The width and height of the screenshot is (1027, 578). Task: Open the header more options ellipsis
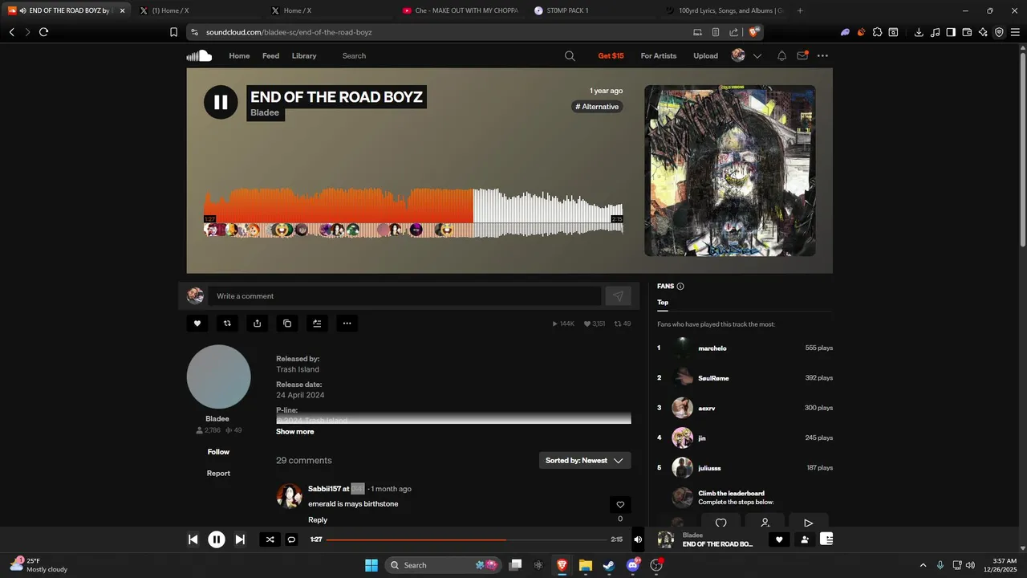pyautogui.click(x=822, y=55)
